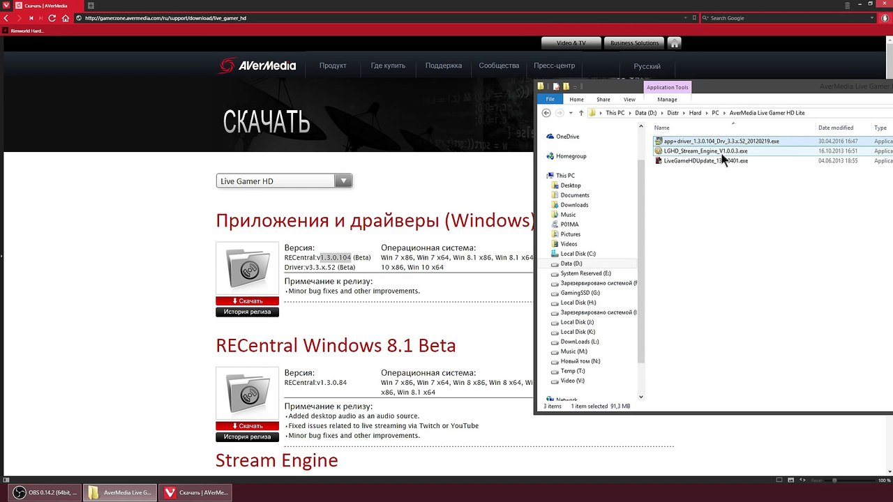893x502 pixels.
Task: Open the Пресс-центр menu
Action: click(554, 66)
